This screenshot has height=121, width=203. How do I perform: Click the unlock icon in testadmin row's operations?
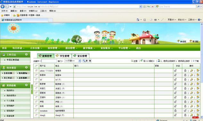click(x=185, y=111)
